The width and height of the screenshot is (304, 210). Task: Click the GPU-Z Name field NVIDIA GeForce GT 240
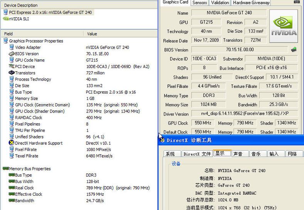[x=229, y=13]
